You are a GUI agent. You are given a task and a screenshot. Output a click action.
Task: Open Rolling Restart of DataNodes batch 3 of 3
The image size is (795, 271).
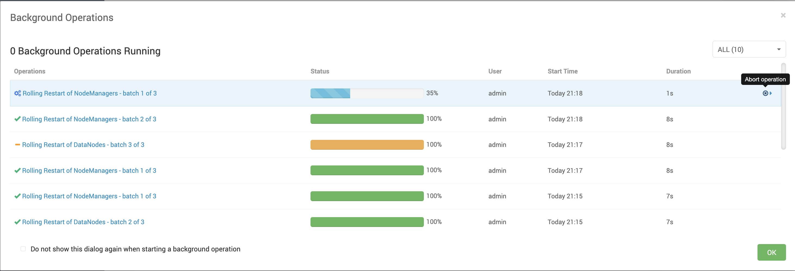click(x=83, y=145)
